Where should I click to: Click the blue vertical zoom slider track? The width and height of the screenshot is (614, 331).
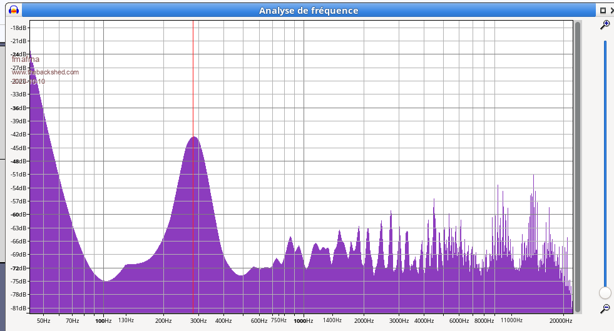[x=605, y=156]
